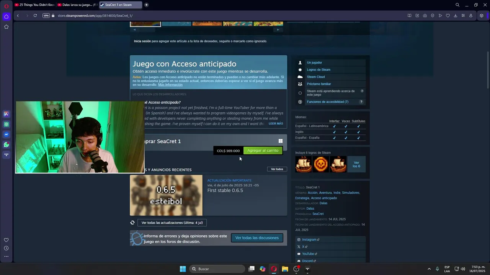Click the first ship achievement icon
The image size is (490, 275).
pos(304,164)
